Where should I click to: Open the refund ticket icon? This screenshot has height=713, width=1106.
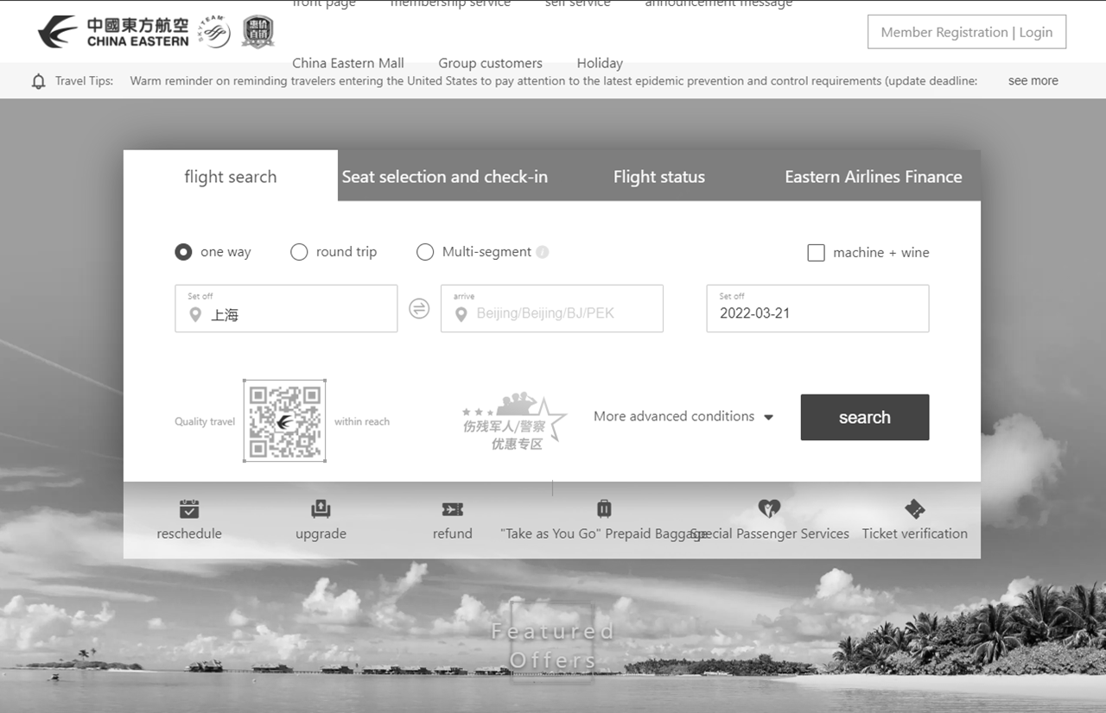(x=452, y=509)
